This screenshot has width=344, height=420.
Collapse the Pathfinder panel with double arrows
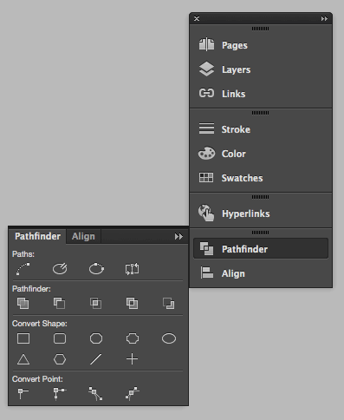click(x=178, y=237)
